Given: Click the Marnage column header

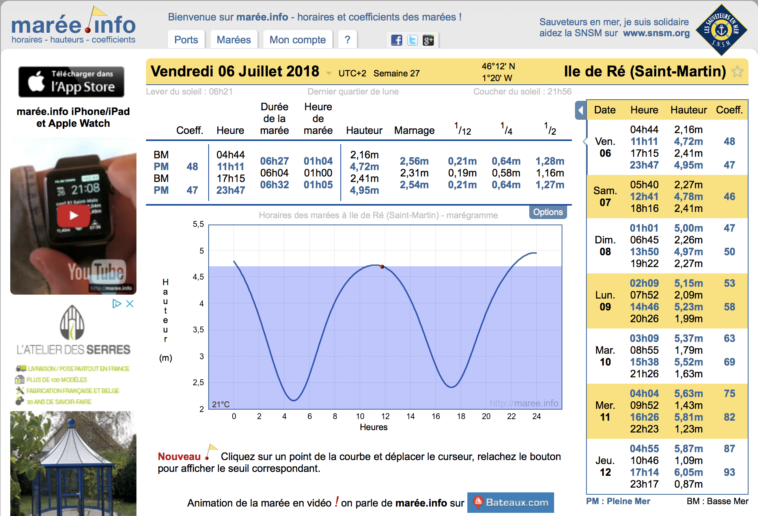Looking at the screenshot, I should [x=414, y=130].
